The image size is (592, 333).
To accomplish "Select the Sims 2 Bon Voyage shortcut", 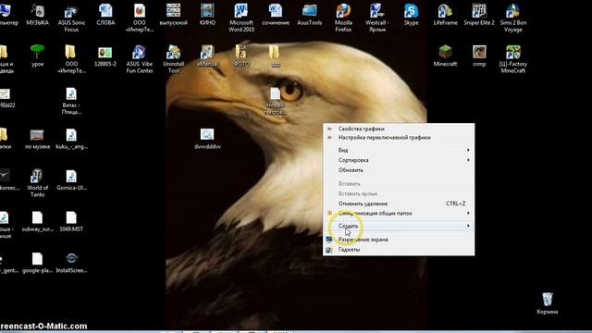I will pyautogui.click(x=513, y=18).
